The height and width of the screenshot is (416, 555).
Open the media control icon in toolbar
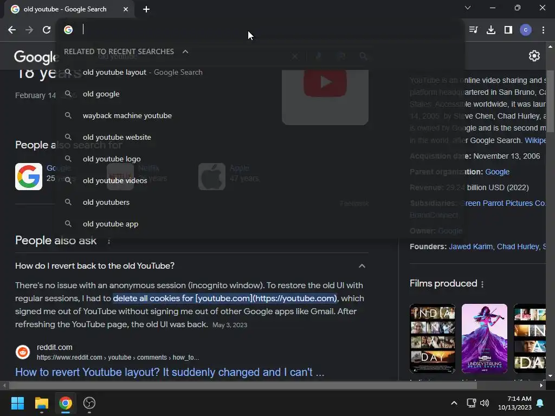tap(473, 30)
